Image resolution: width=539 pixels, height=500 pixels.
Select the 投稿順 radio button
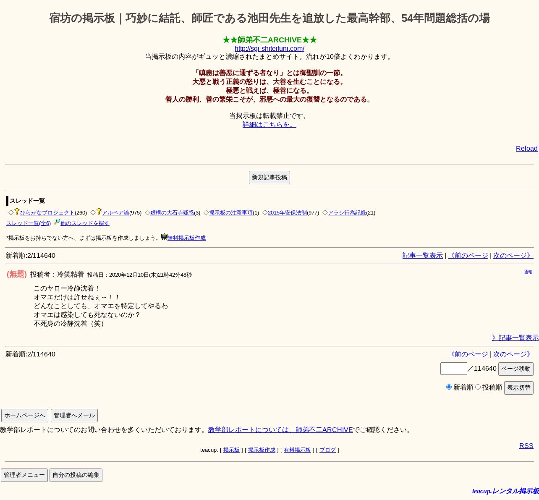click(x=478, y=387)
